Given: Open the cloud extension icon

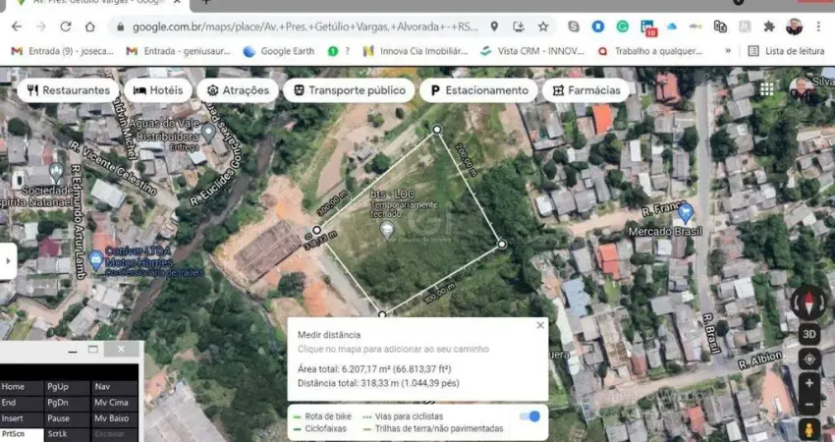Looking at the screenshot, I should (672, 27).
